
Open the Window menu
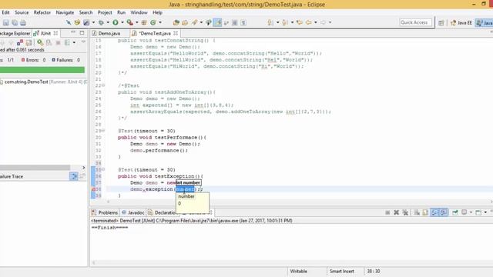tap(139, 12)
